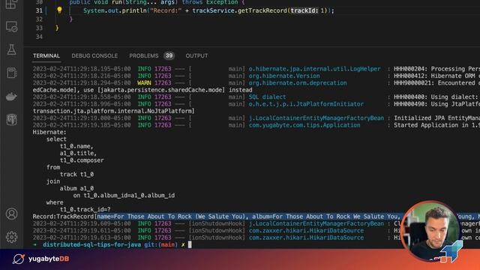
Task: Click 'transaction.jta.platform.internal.NoJtaPlatform]' line
Action: pos(113,111)
